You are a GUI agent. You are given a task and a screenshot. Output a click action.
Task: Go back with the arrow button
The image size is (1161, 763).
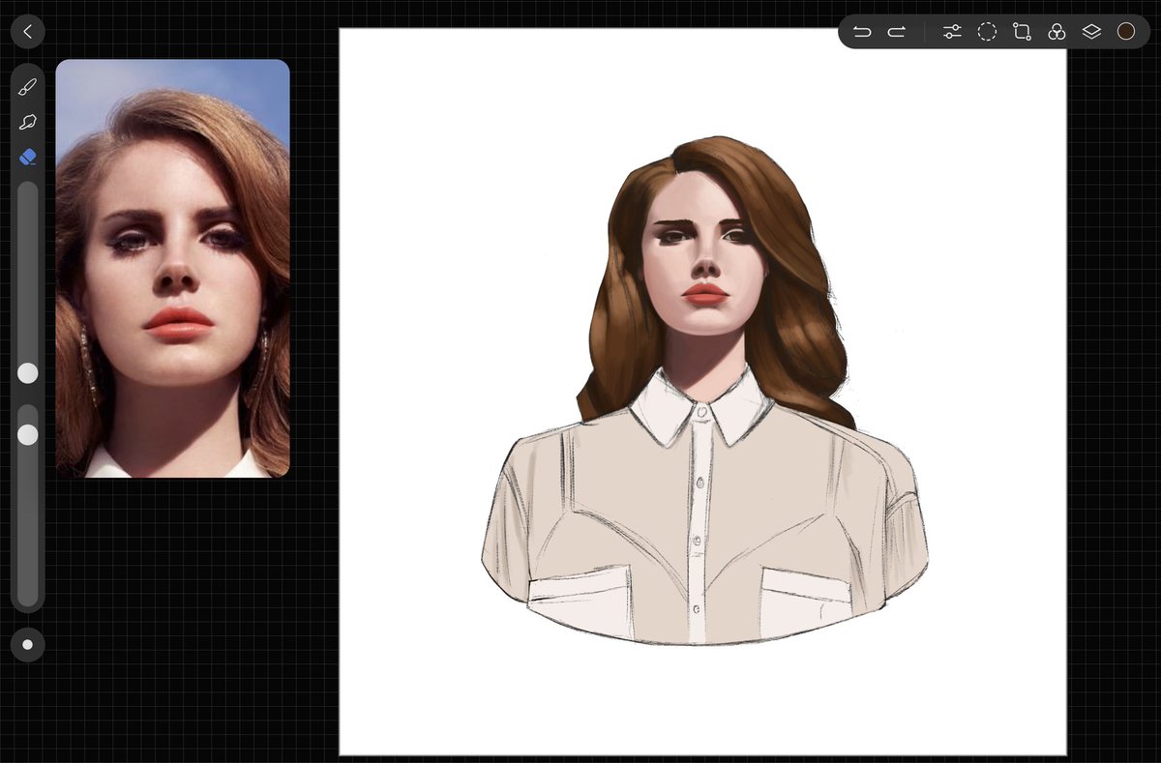[27, 32]
